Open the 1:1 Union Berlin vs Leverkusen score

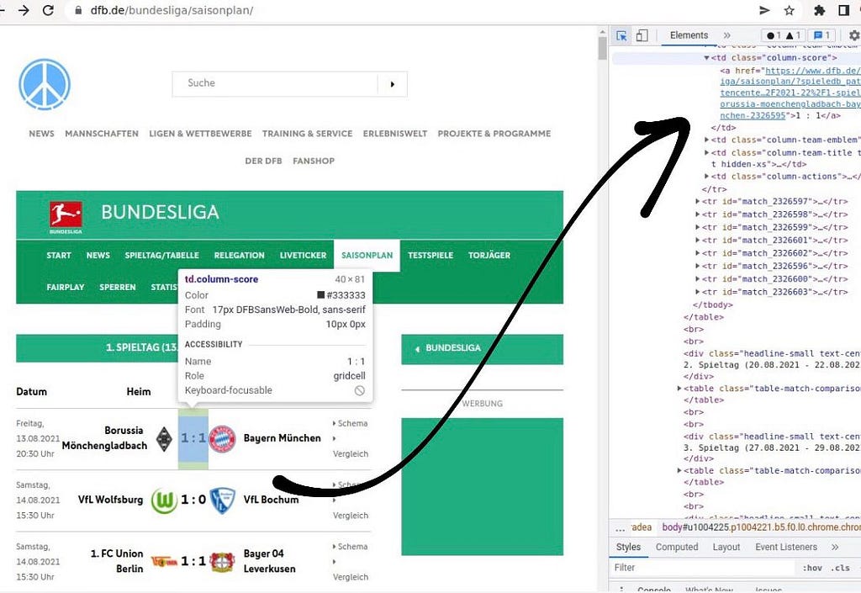(x=193, y=561)
